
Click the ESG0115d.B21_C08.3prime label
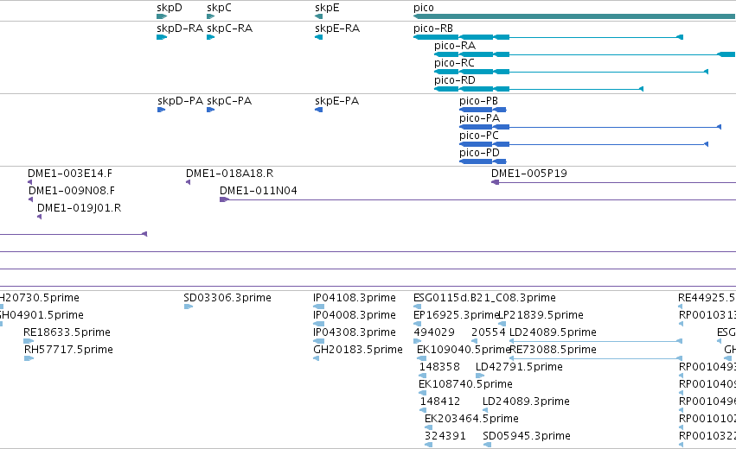coord(484,298)
